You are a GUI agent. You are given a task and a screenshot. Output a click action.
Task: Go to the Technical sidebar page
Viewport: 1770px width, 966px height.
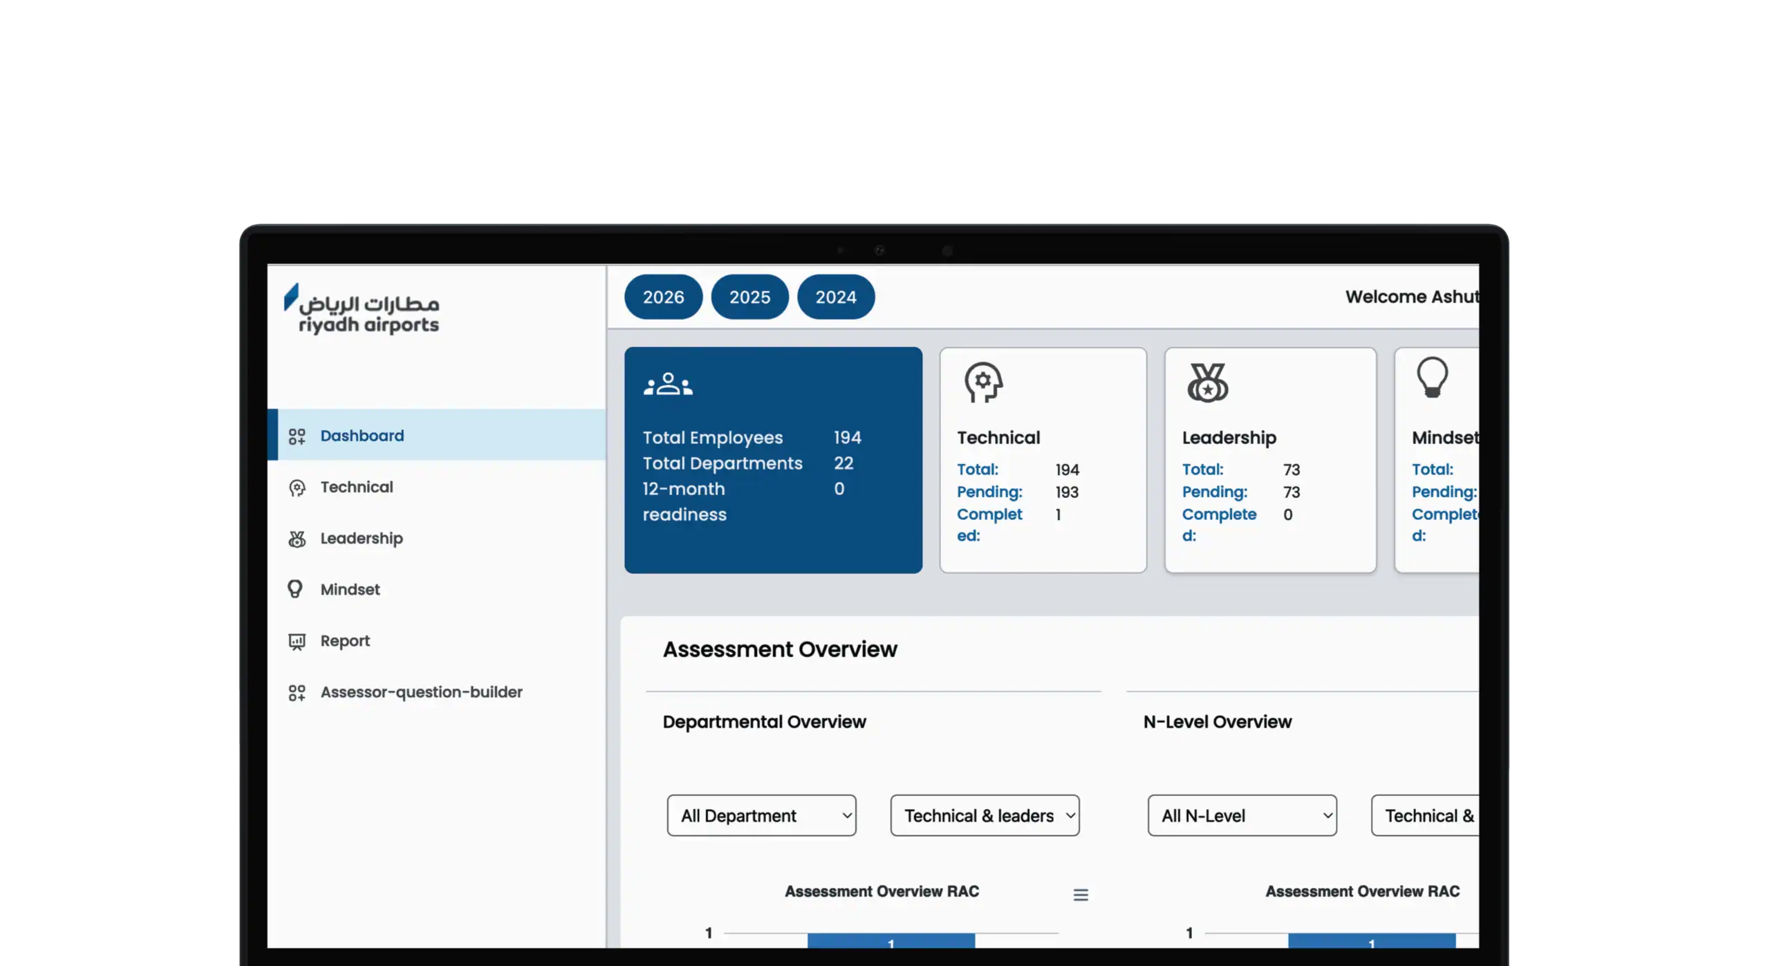click(x=436, y=487)
